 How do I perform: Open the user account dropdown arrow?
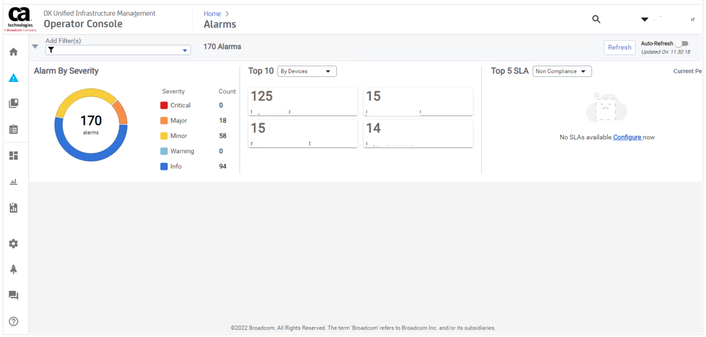(644, 20)
